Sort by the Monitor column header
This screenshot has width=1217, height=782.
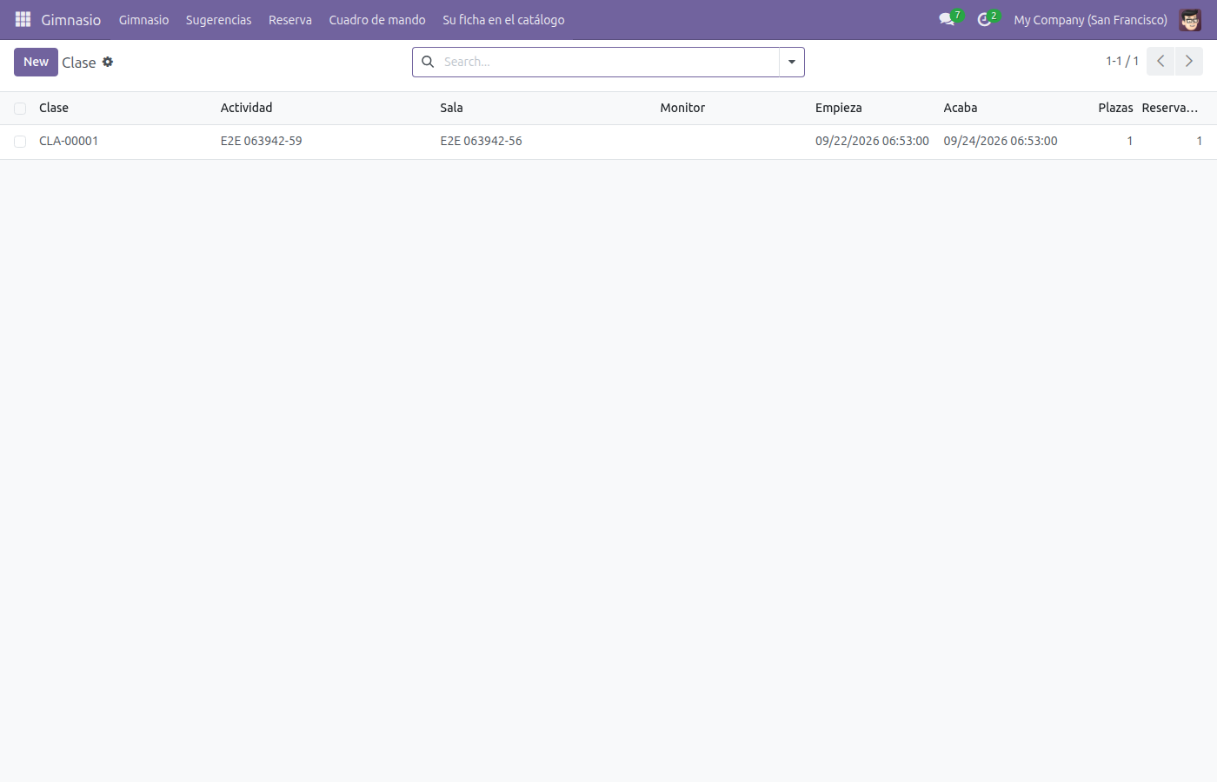pos(682,108)
